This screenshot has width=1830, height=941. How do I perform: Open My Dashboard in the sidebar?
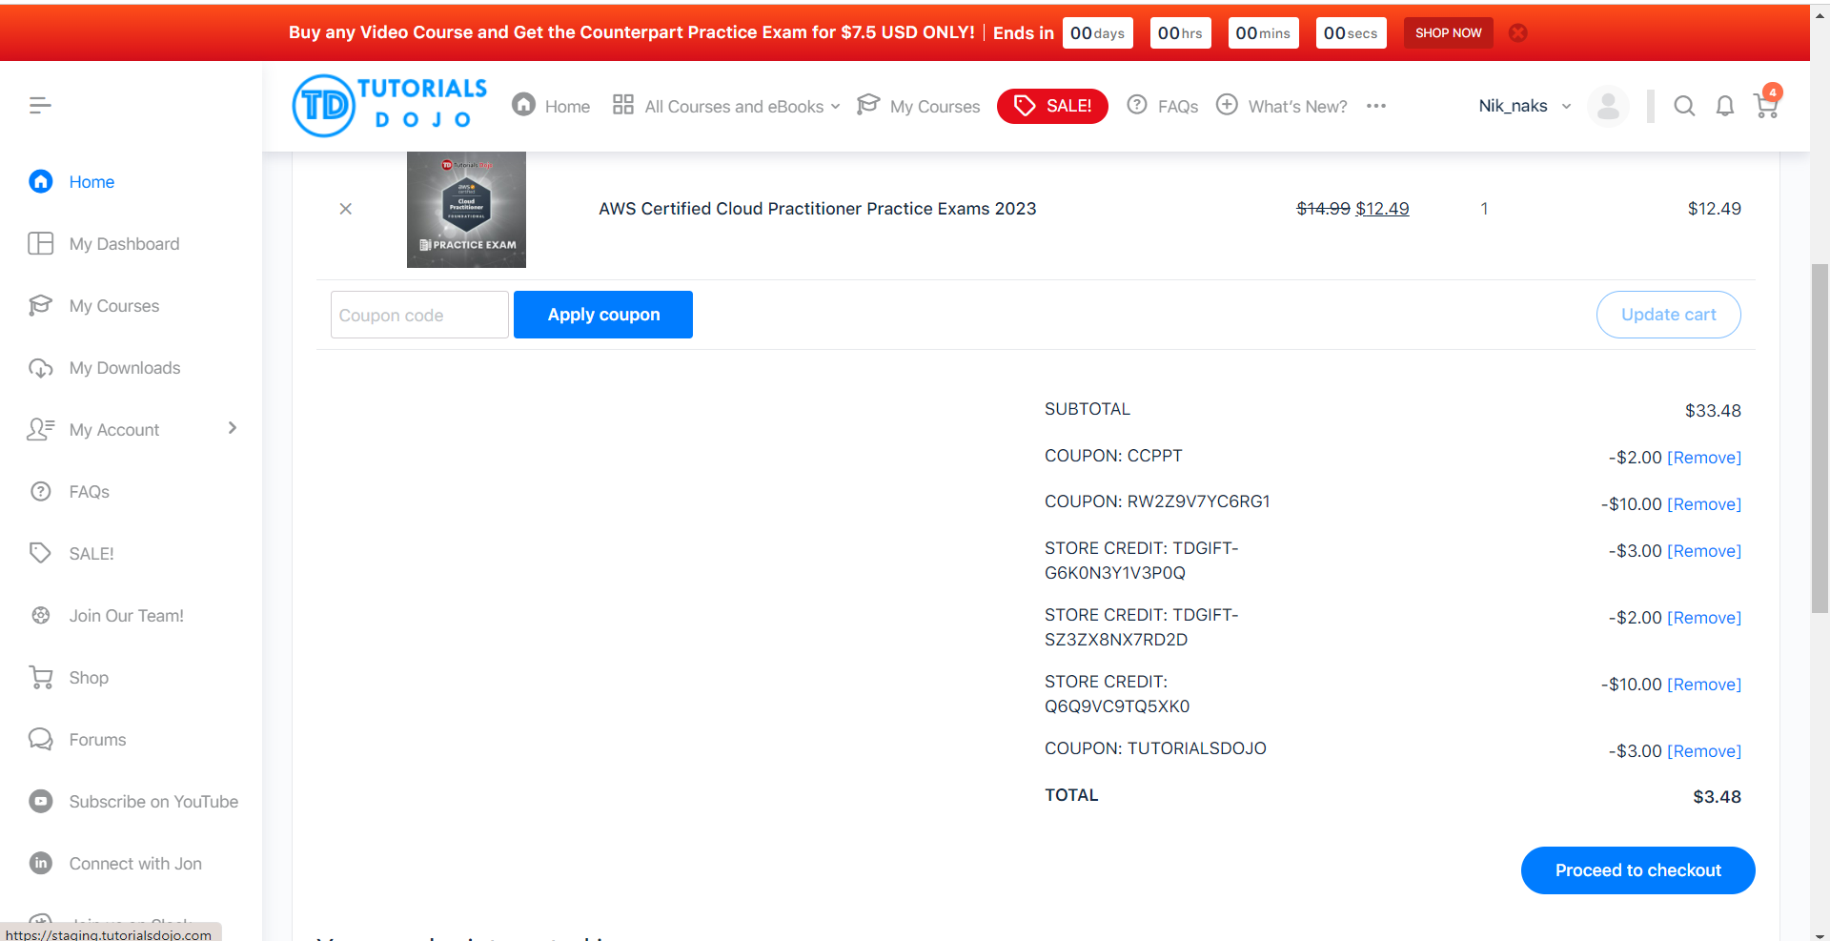click(x=124, y=244)
